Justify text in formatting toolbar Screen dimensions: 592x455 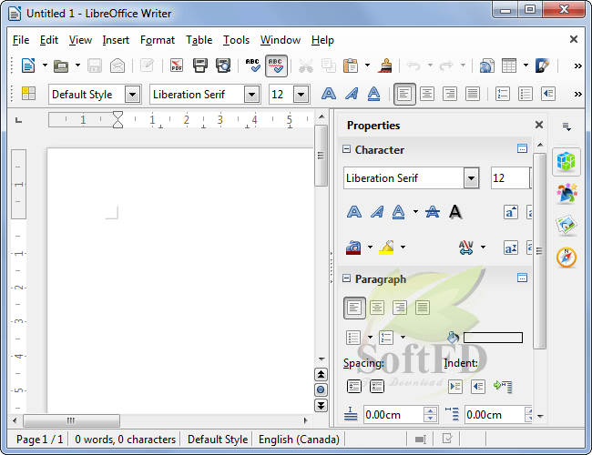tap(473, 94)
